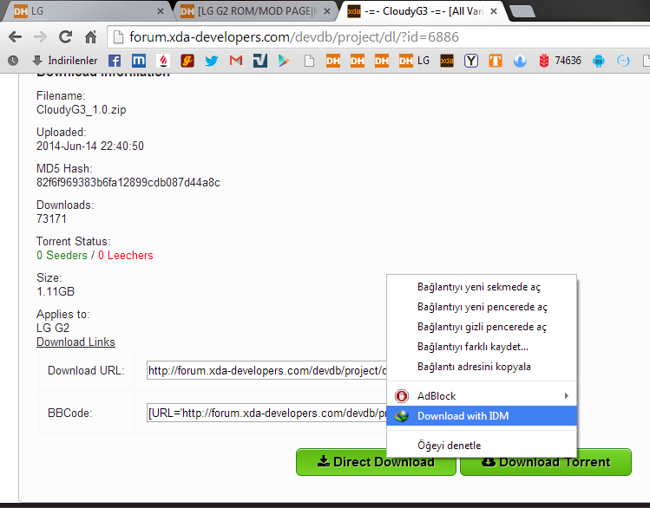Click the Download URL text field
The image size is (650, 508).
click(266, 370)
